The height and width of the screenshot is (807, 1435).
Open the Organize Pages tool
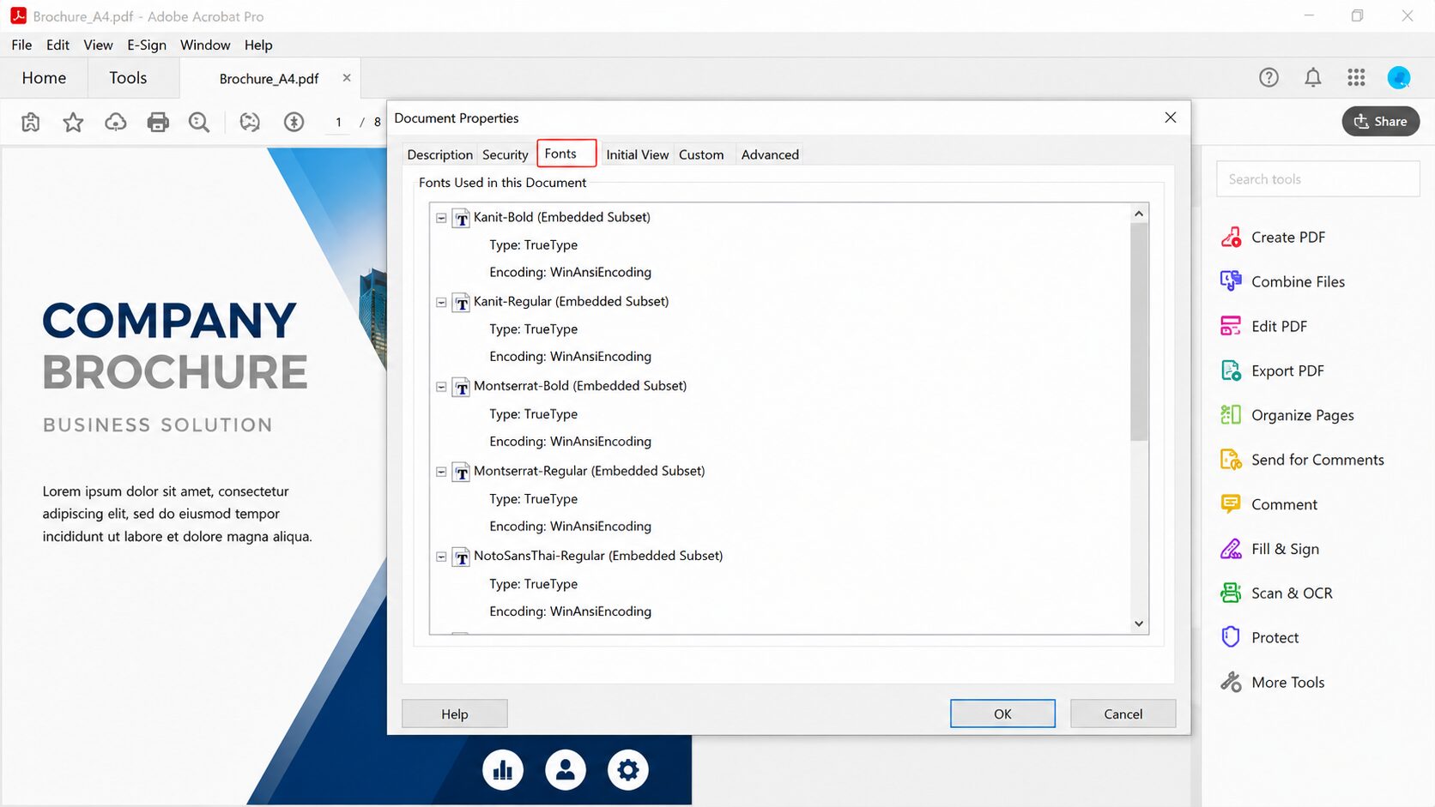[x=1287, y=416]
